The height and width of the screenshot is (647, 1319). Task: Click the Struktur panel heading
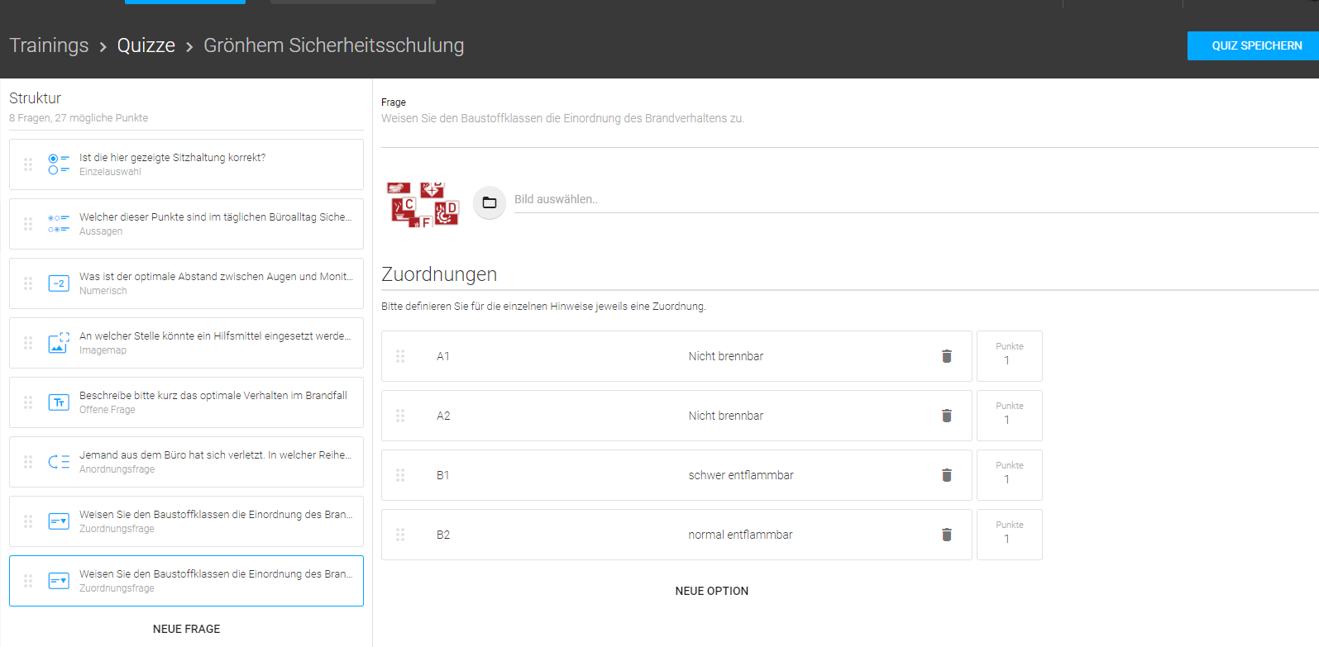coord(35,98)
